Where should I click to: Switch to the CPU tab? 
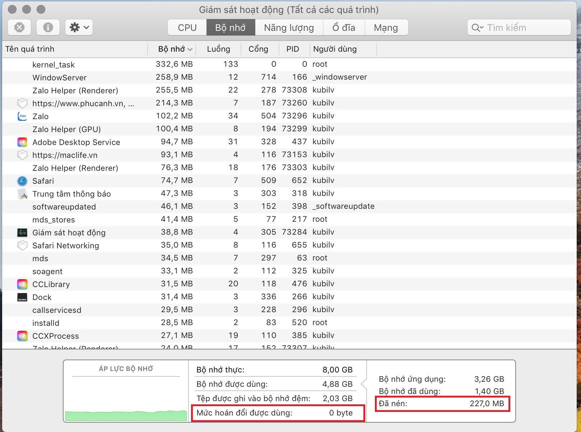point(187,28)
